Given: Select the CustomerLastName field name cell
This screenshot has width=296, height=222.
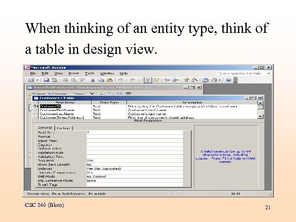Looking at the screenshot, I should 65,114.
